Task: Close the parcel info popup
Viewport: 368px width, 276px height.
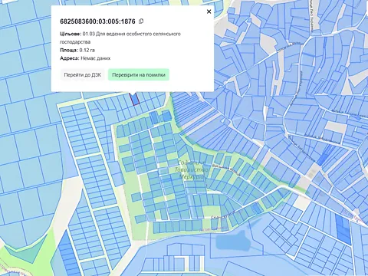Action: 209,11
